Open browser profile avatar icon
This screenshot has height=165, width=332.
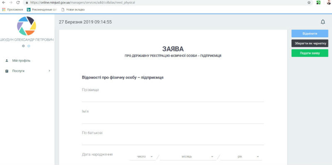coord(329,2)
